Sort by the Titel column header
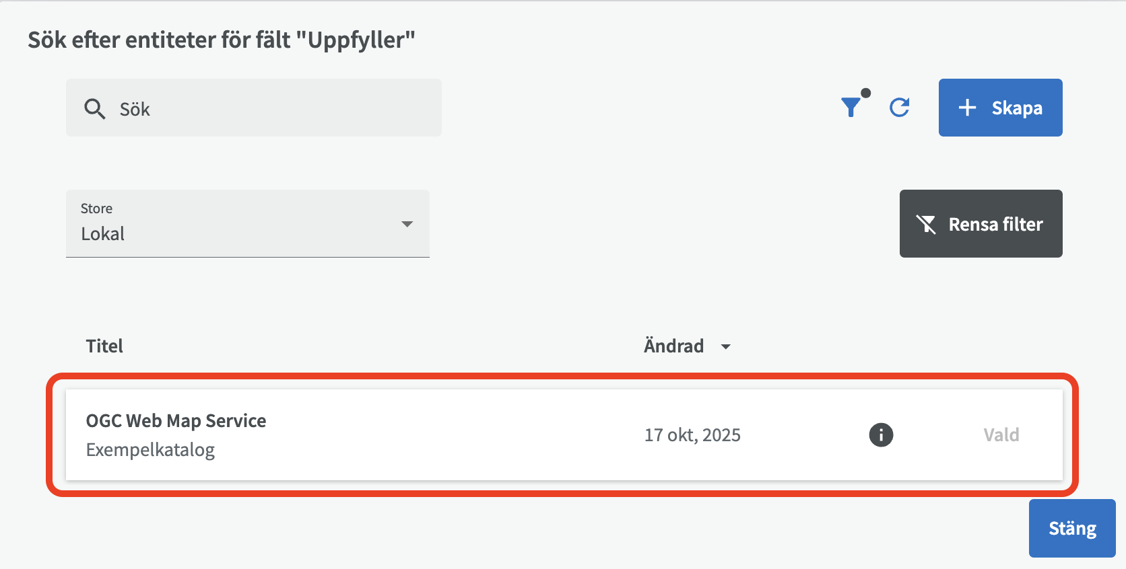Image resolution: width=1126 pixels, height=569 pixels. coord(104,346)
